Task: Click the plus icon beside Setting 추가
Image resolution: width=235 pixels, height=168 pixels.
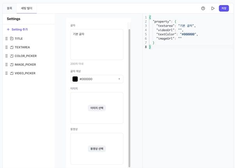Action: pos(8,30)
